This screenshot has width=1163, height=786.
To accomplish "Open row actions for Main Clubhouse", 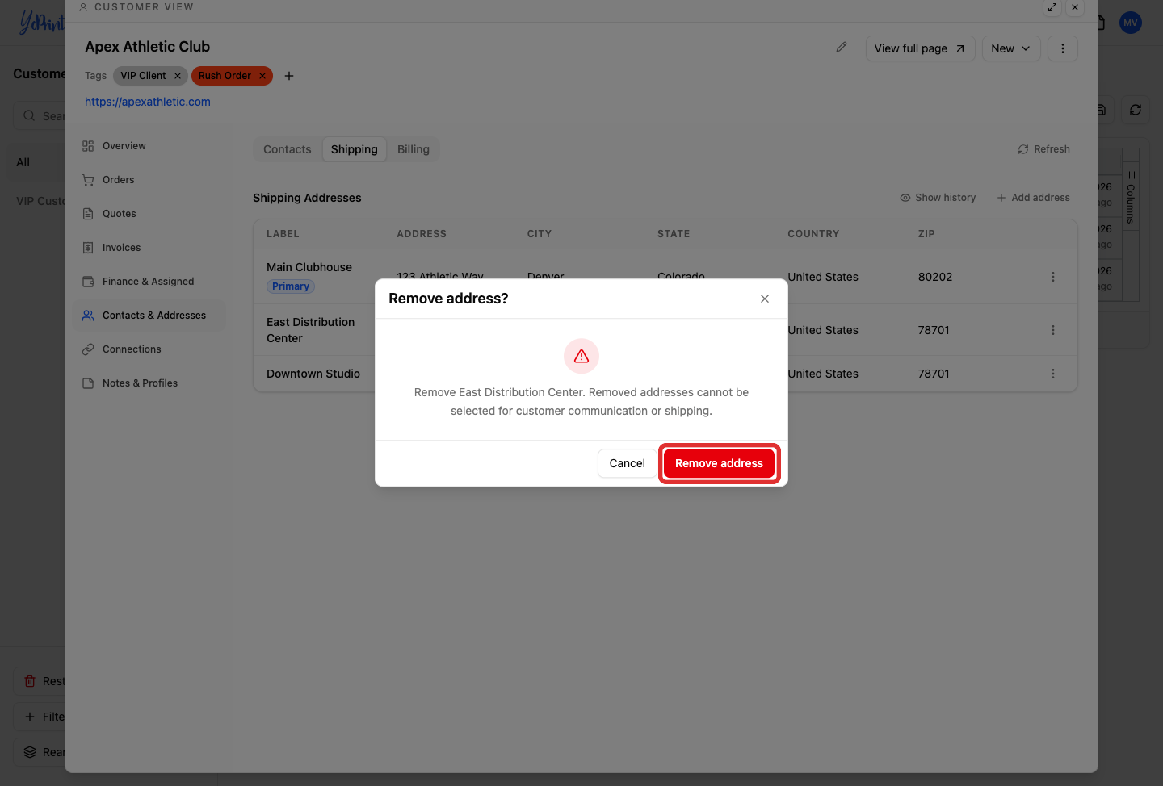I will tap(1053, 277).
